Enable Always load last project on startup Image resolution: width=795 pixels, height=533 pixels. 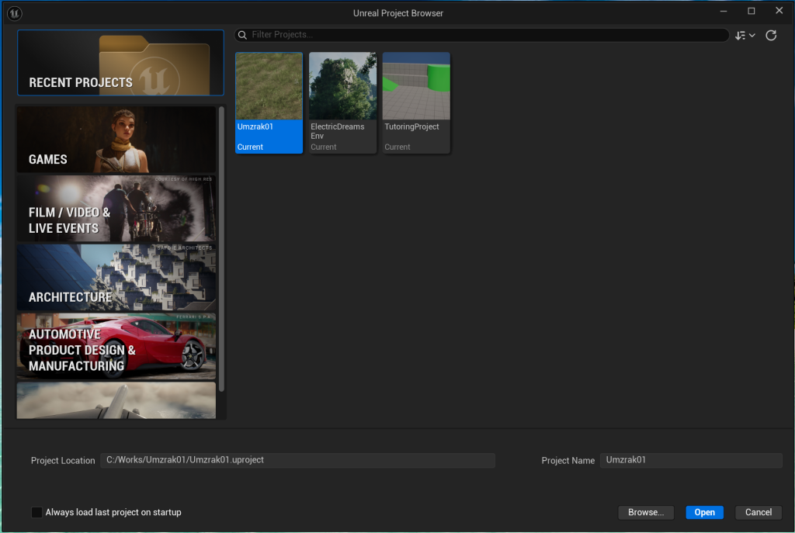tap(37, 512)
